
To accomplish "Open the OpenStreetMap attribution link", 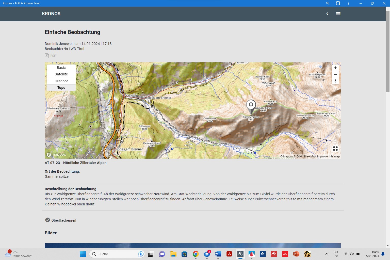I will (x=305, y=156).
